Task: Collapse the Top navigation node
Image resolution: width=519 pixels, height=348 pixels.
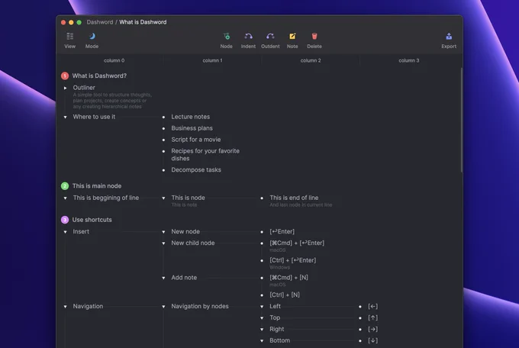Action: pos(262,318)
